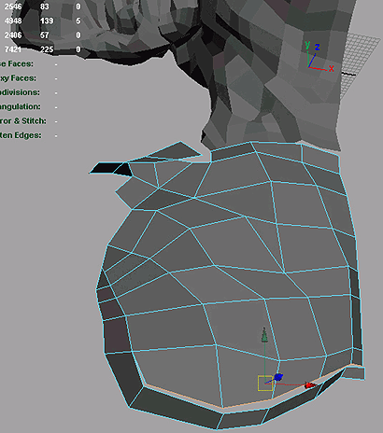Click the 139 value in poly count HUD

coord(47,21)
